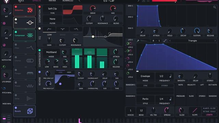Click the Reverb effect cube icon

30,111
